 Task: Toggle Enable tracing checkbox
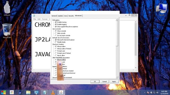[x=56, y=22]
